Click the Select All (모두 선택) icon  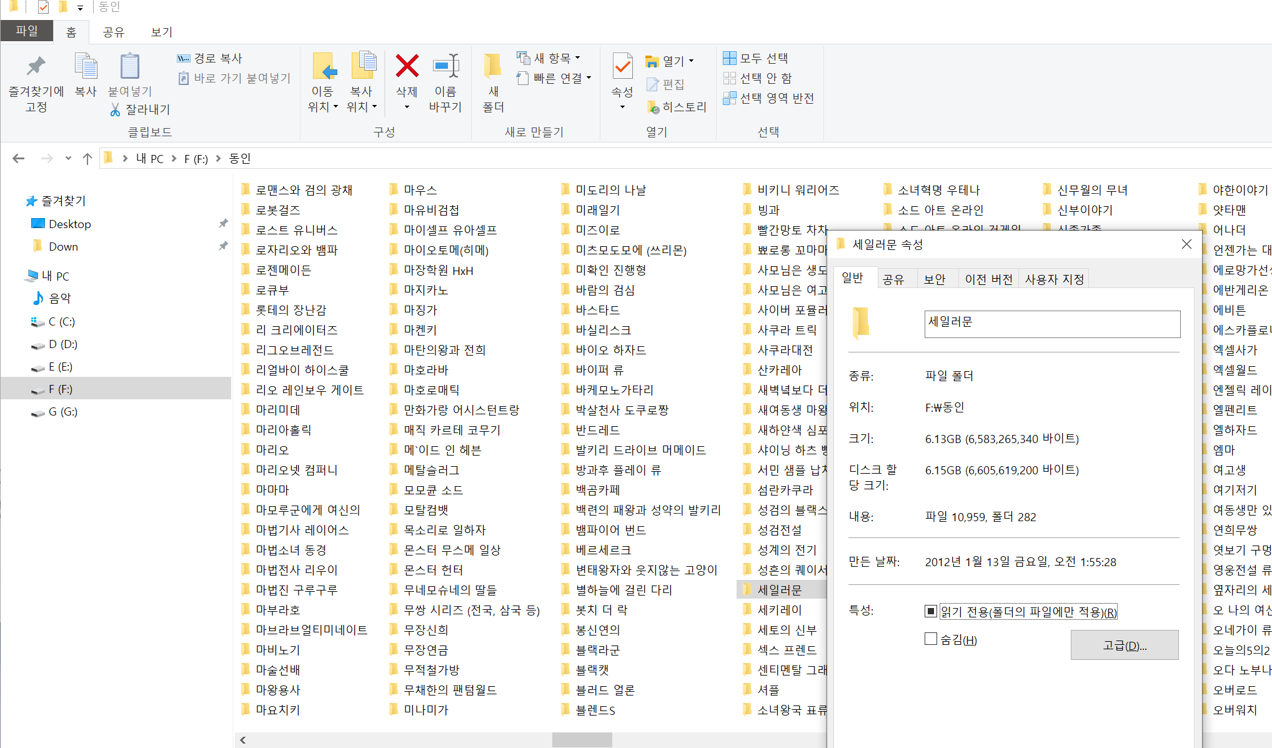[x=729, y=58]
